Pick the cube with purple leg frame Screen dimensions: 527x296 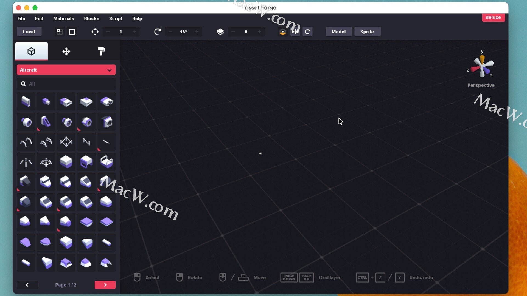[x=86, y=162]
